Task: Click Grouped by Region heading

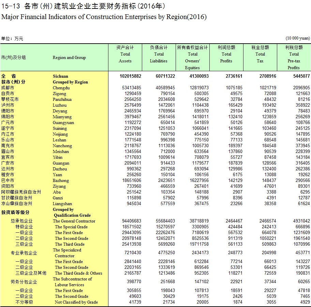Action: tap(70, 82)
